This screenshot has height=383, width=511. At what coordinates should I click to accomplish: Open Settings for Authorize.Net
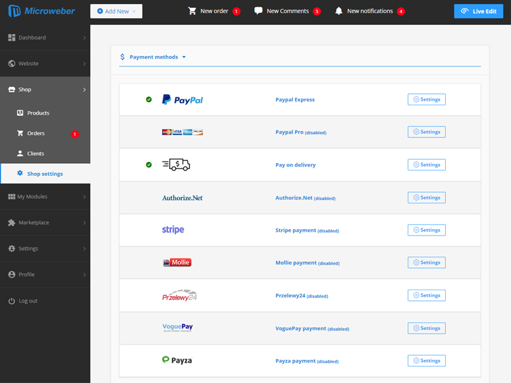point(427,197)
